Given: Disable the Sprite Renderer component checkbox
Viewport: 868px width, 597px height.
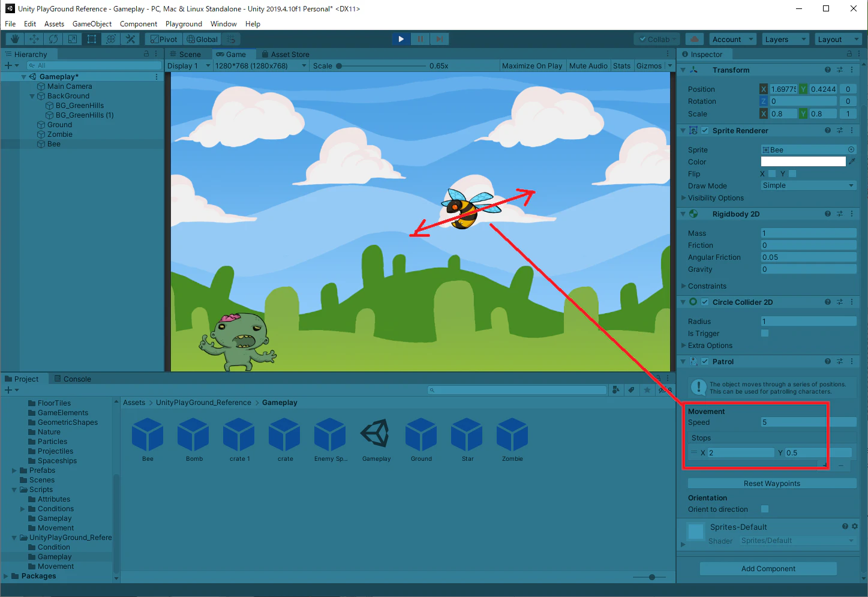Looking at the screenshot, I should [705, 130].
